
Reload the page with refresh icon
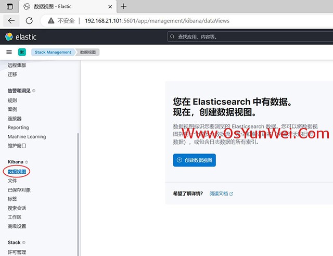tap(29, 21)
